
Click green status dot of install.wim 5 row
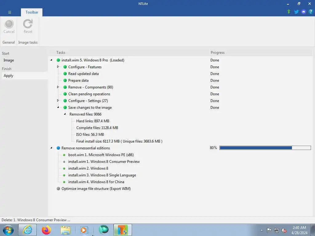[58, 60]
